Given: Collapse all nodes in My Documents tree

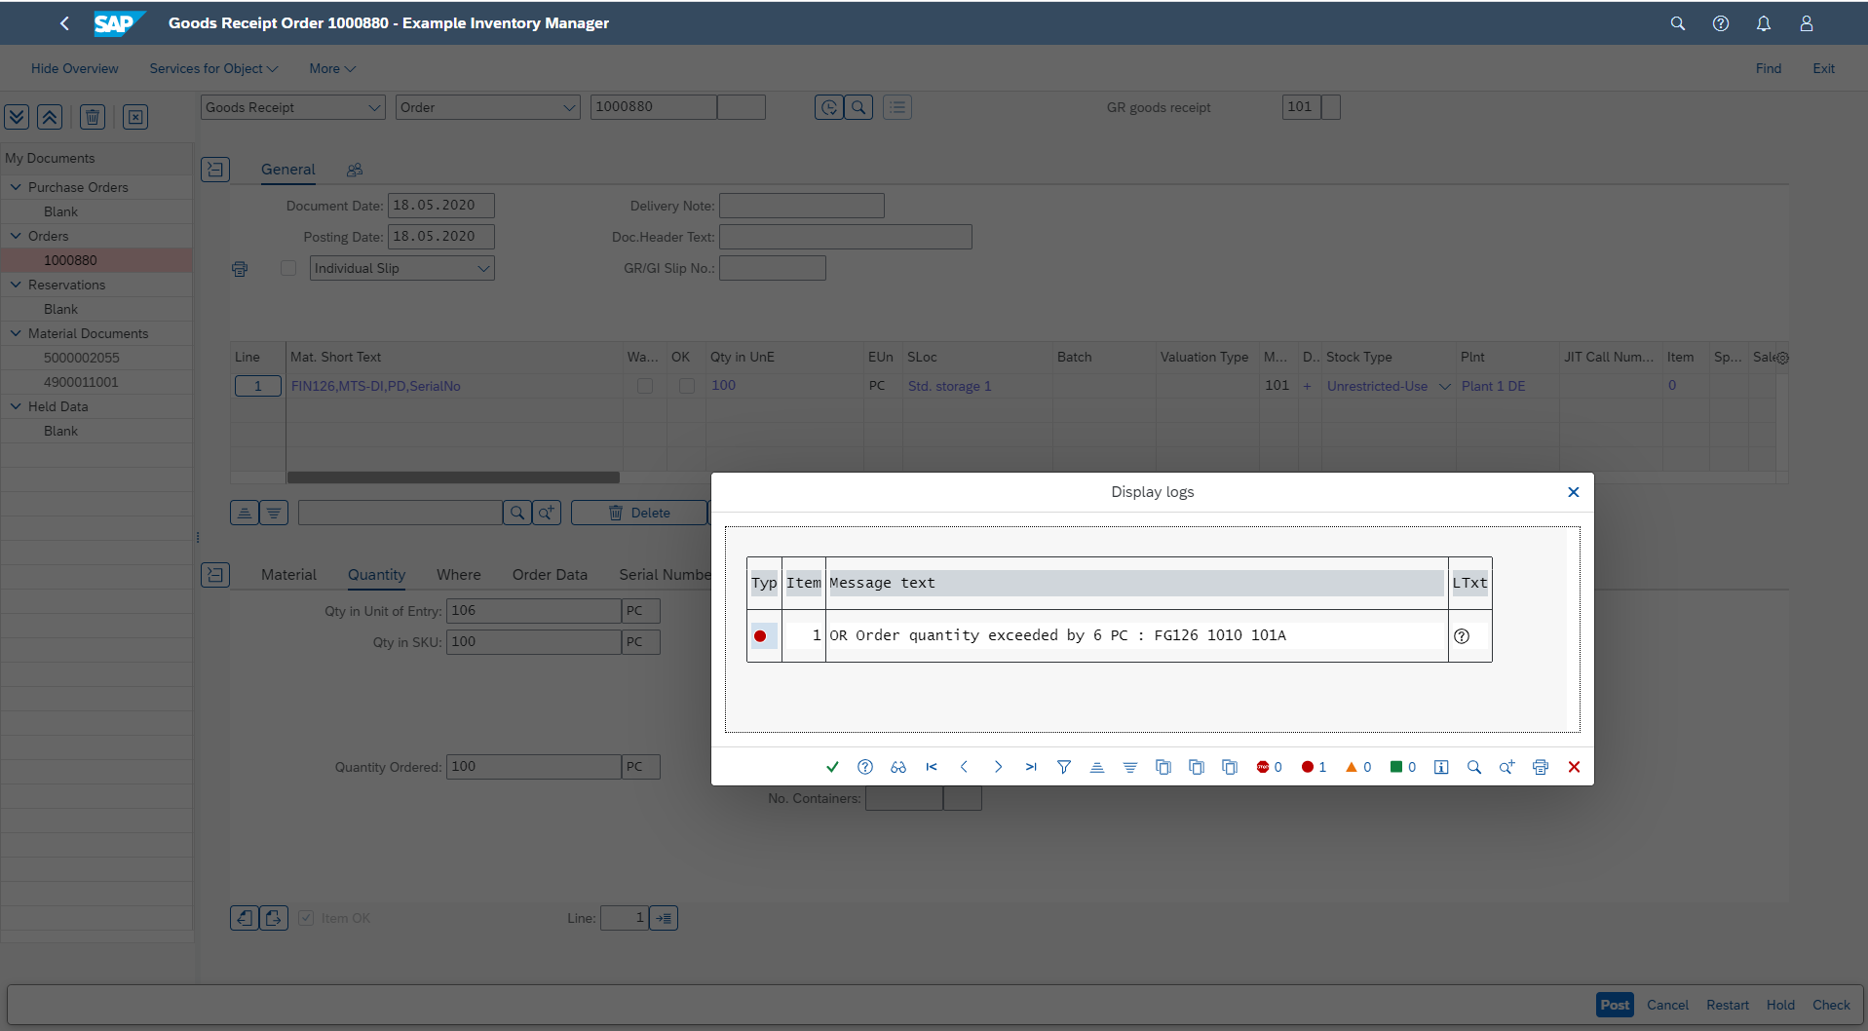Looking at the screenshot, I should [51, 117].
